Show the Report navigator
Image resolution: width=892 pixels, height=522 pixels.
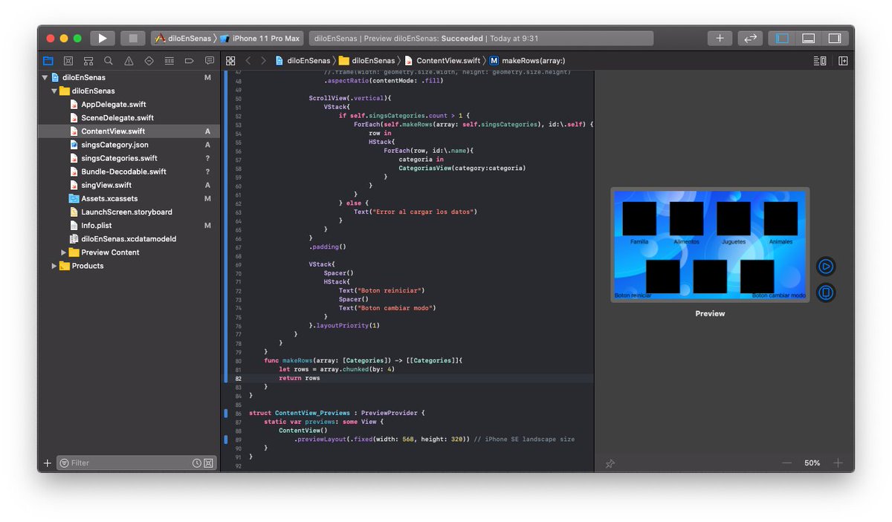tap(210, 61)
